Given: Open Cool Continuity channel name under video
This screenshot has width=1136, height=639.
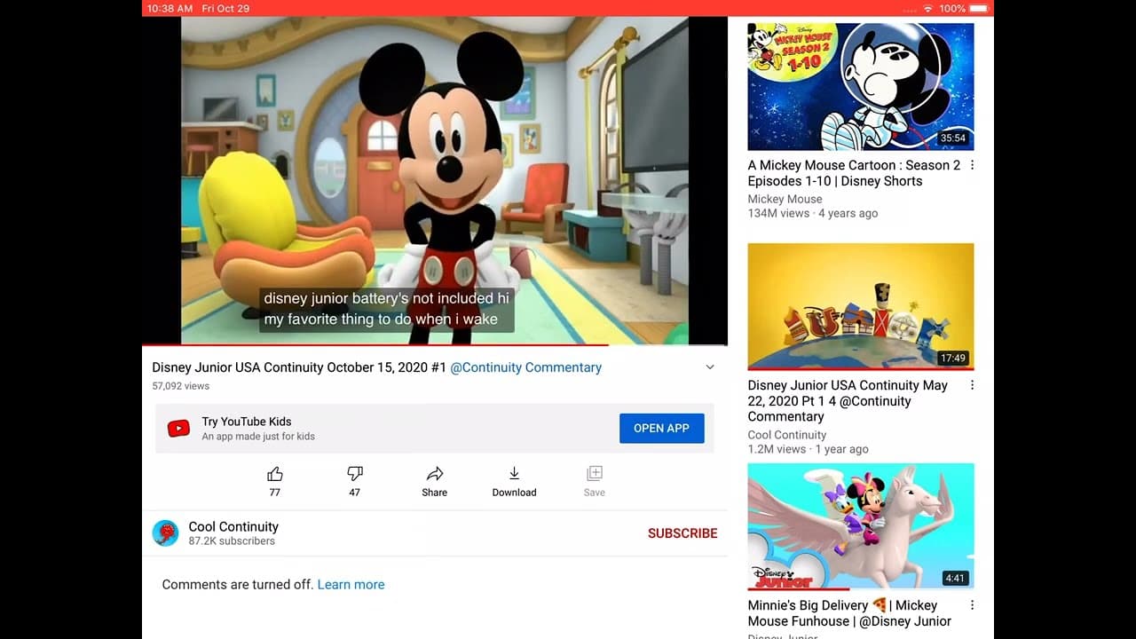Looking at the screenshot, I should coord(233,526).
